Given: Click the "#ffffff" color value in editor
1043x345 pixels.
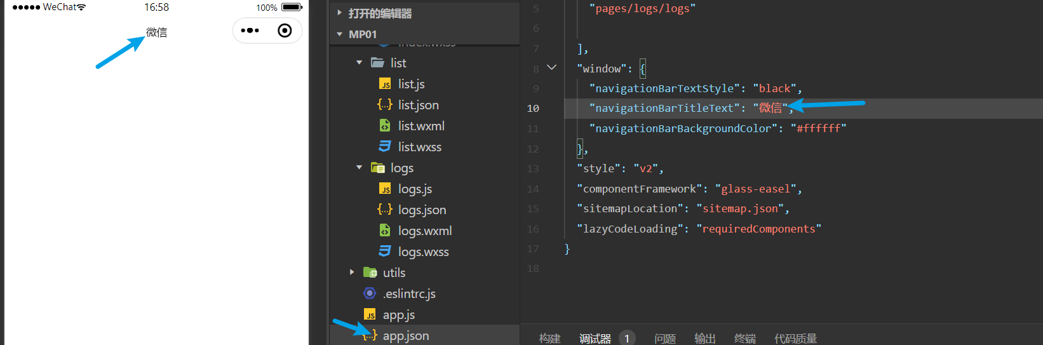Looking at the screenshot, I should point(819,128).
